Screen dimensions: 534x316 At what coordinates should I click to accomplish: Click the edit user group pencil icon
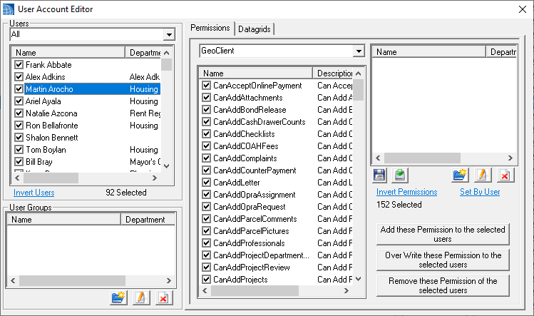141,298
